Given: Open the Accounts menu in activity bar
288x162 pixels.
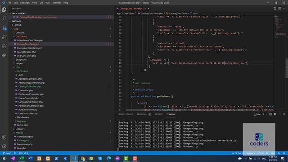Looking at the screenshot, I should [4, 137].
